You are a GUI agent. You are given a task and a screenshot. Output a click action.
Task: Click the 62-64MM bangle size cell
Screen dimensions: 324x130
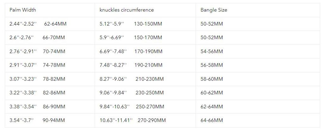[212, 107]
